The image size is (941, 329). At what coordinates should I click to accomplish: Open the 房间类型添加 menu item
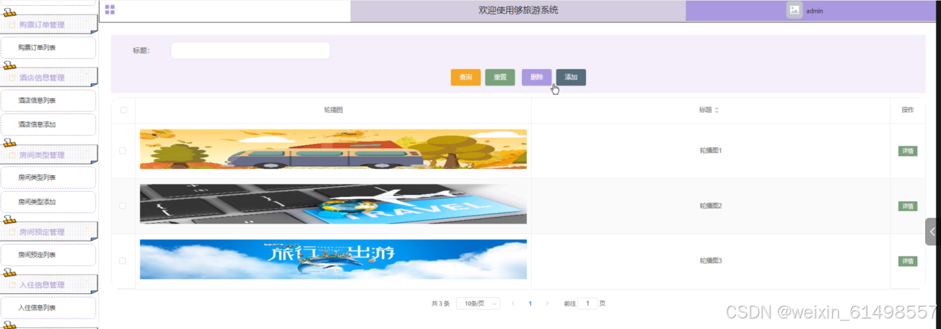click(48, 202)
